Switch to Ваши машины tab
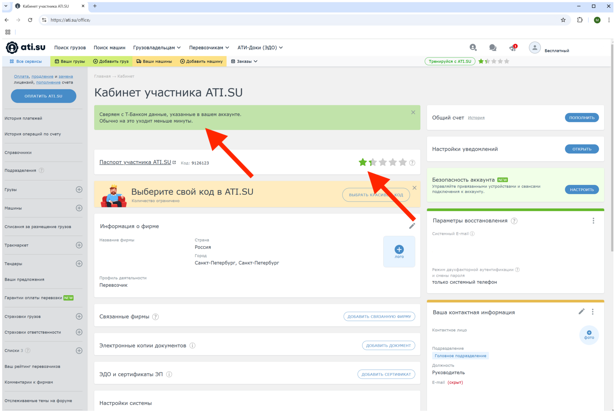This screenshot has height=413, width=616. point(154,62)
